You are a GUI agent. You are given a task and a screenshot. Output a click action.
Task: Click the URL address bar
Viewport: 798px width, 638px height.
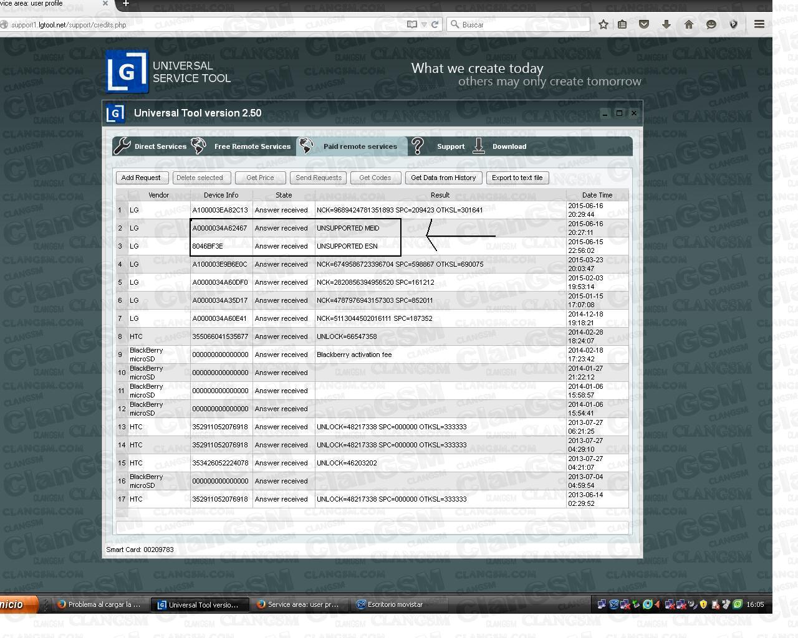coord(206,25)
